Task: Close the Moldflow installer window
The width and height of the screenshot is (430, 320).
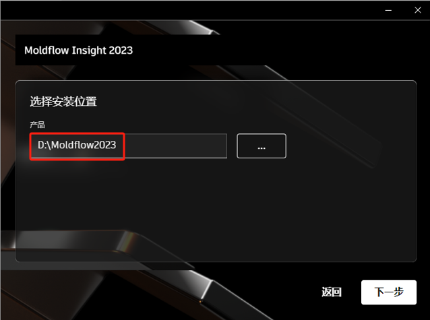Action: (418, 10)
